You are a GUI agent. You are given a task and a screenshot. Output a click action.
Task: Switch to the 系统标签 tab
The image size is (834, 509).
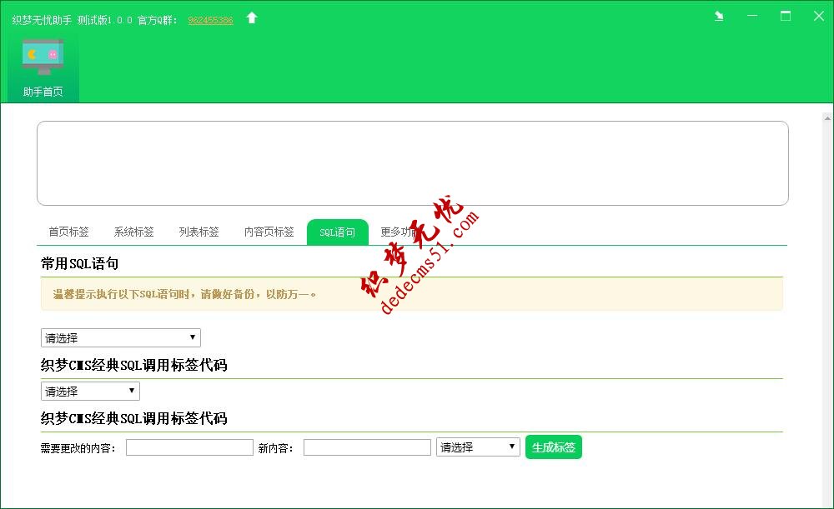[133, 232]
